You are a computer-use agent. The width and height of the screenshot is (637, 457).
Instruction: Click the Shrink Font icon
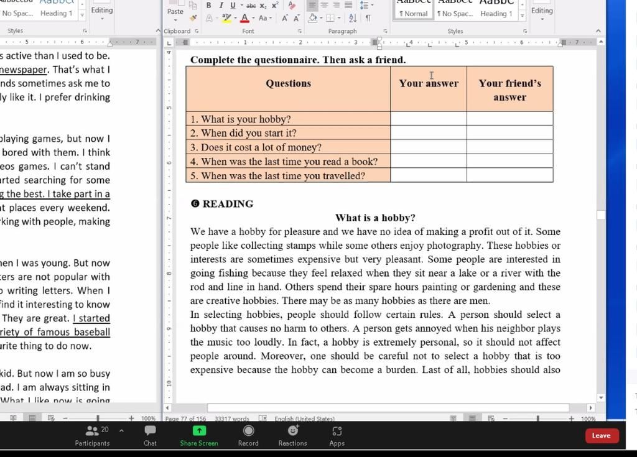coord(297,18)
